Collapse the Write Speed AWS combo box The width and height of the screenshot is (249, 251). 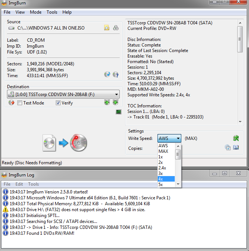[x=169, y=138]
